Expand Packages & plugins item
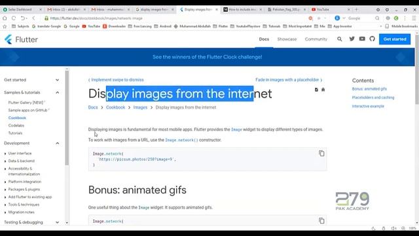 (5, 189)
